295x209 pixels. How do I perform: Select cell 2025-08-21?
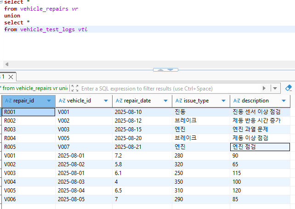(x=142, y=147)
